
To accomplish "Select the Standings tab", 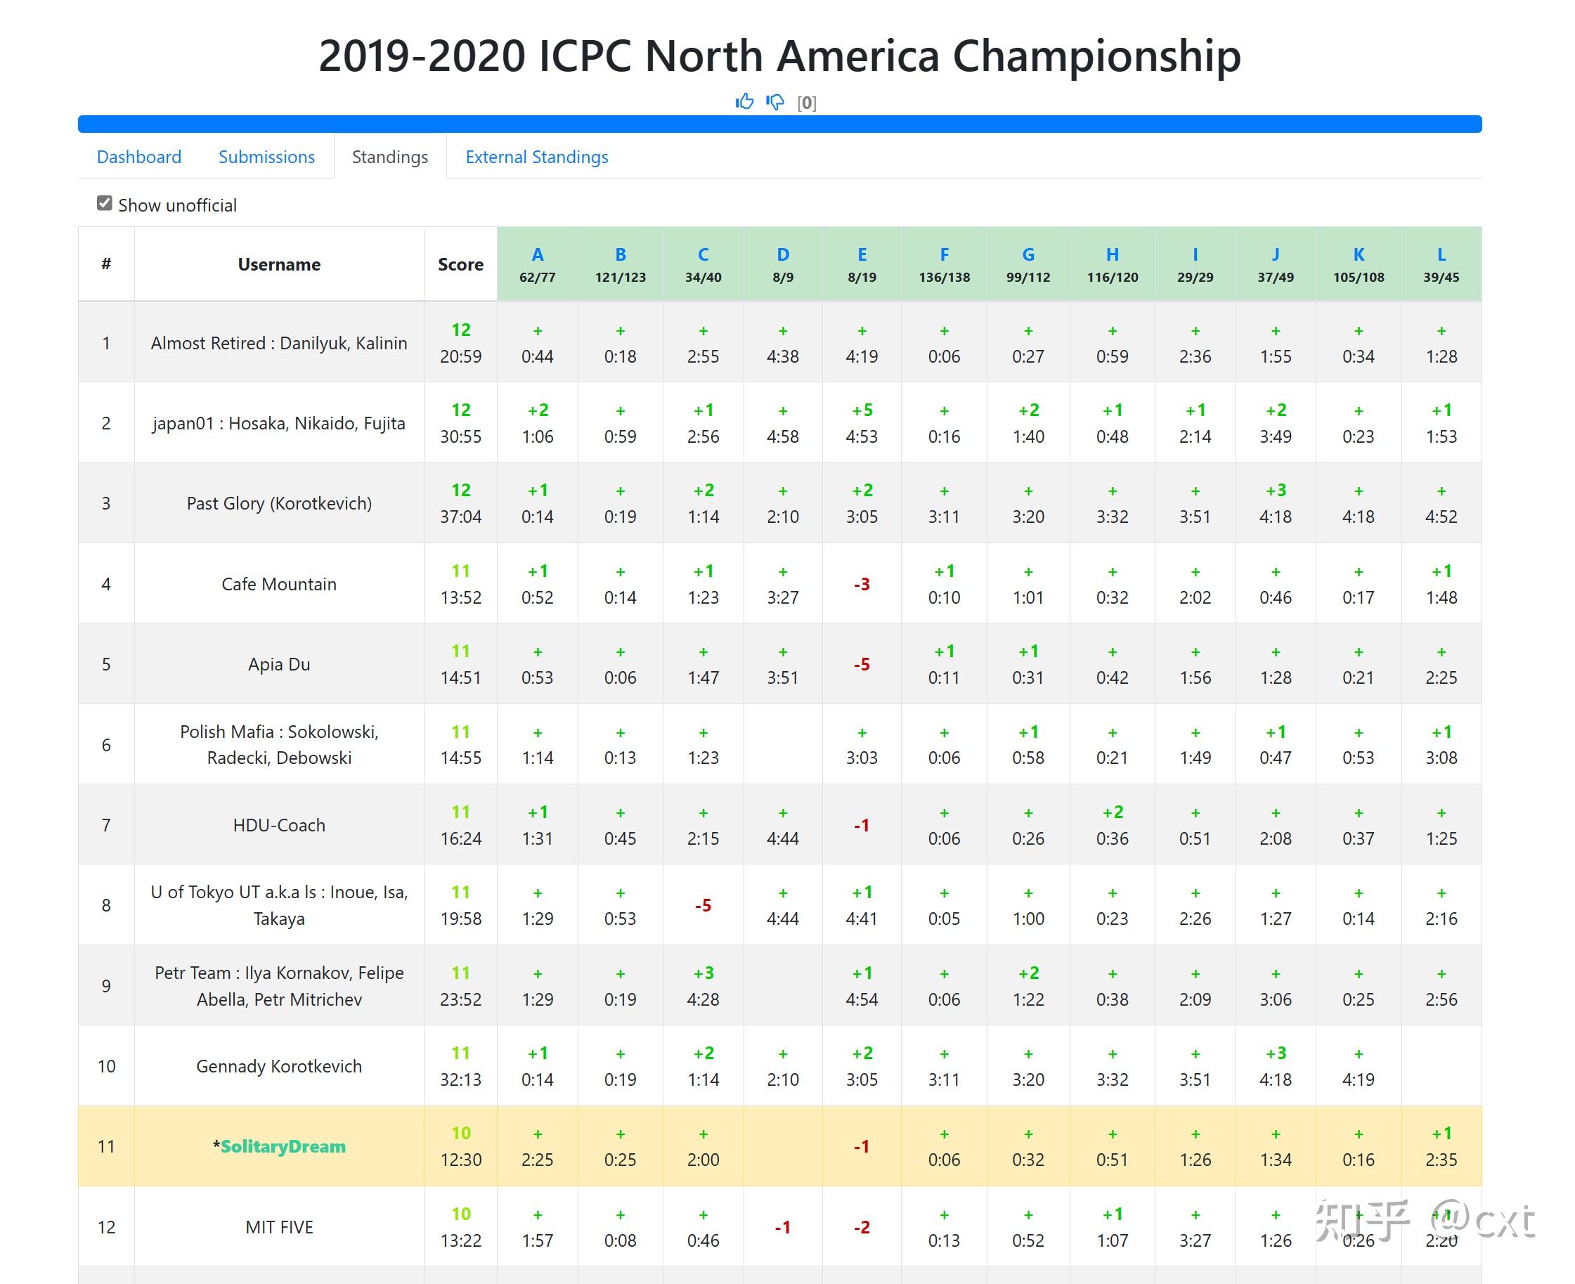I will [390, 157].
